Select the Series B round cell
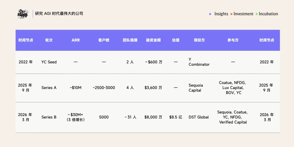 (x=49, y=117)
